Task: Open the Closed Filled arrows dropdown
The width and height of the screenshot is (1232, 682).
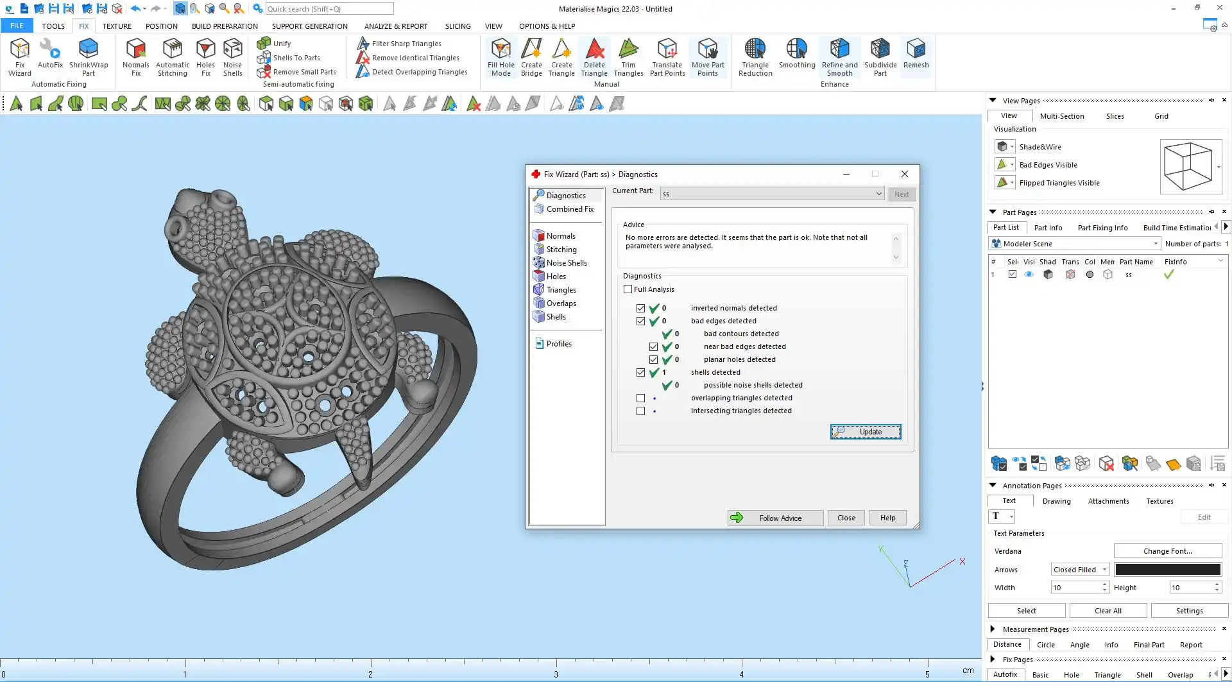Action: 1104,570
